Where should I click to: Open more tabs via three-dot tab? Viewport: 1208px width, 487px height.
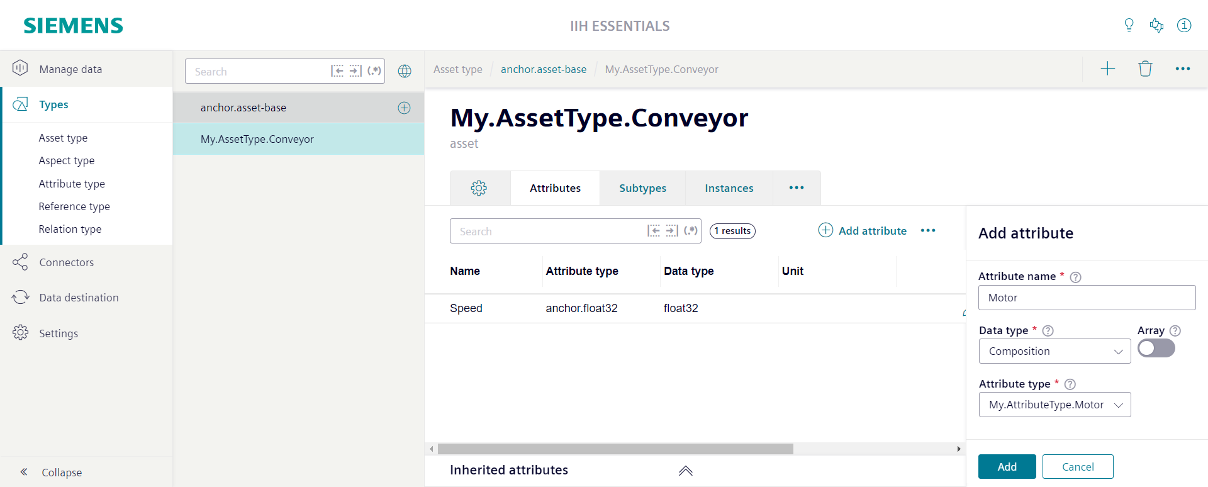pos(797,188)
